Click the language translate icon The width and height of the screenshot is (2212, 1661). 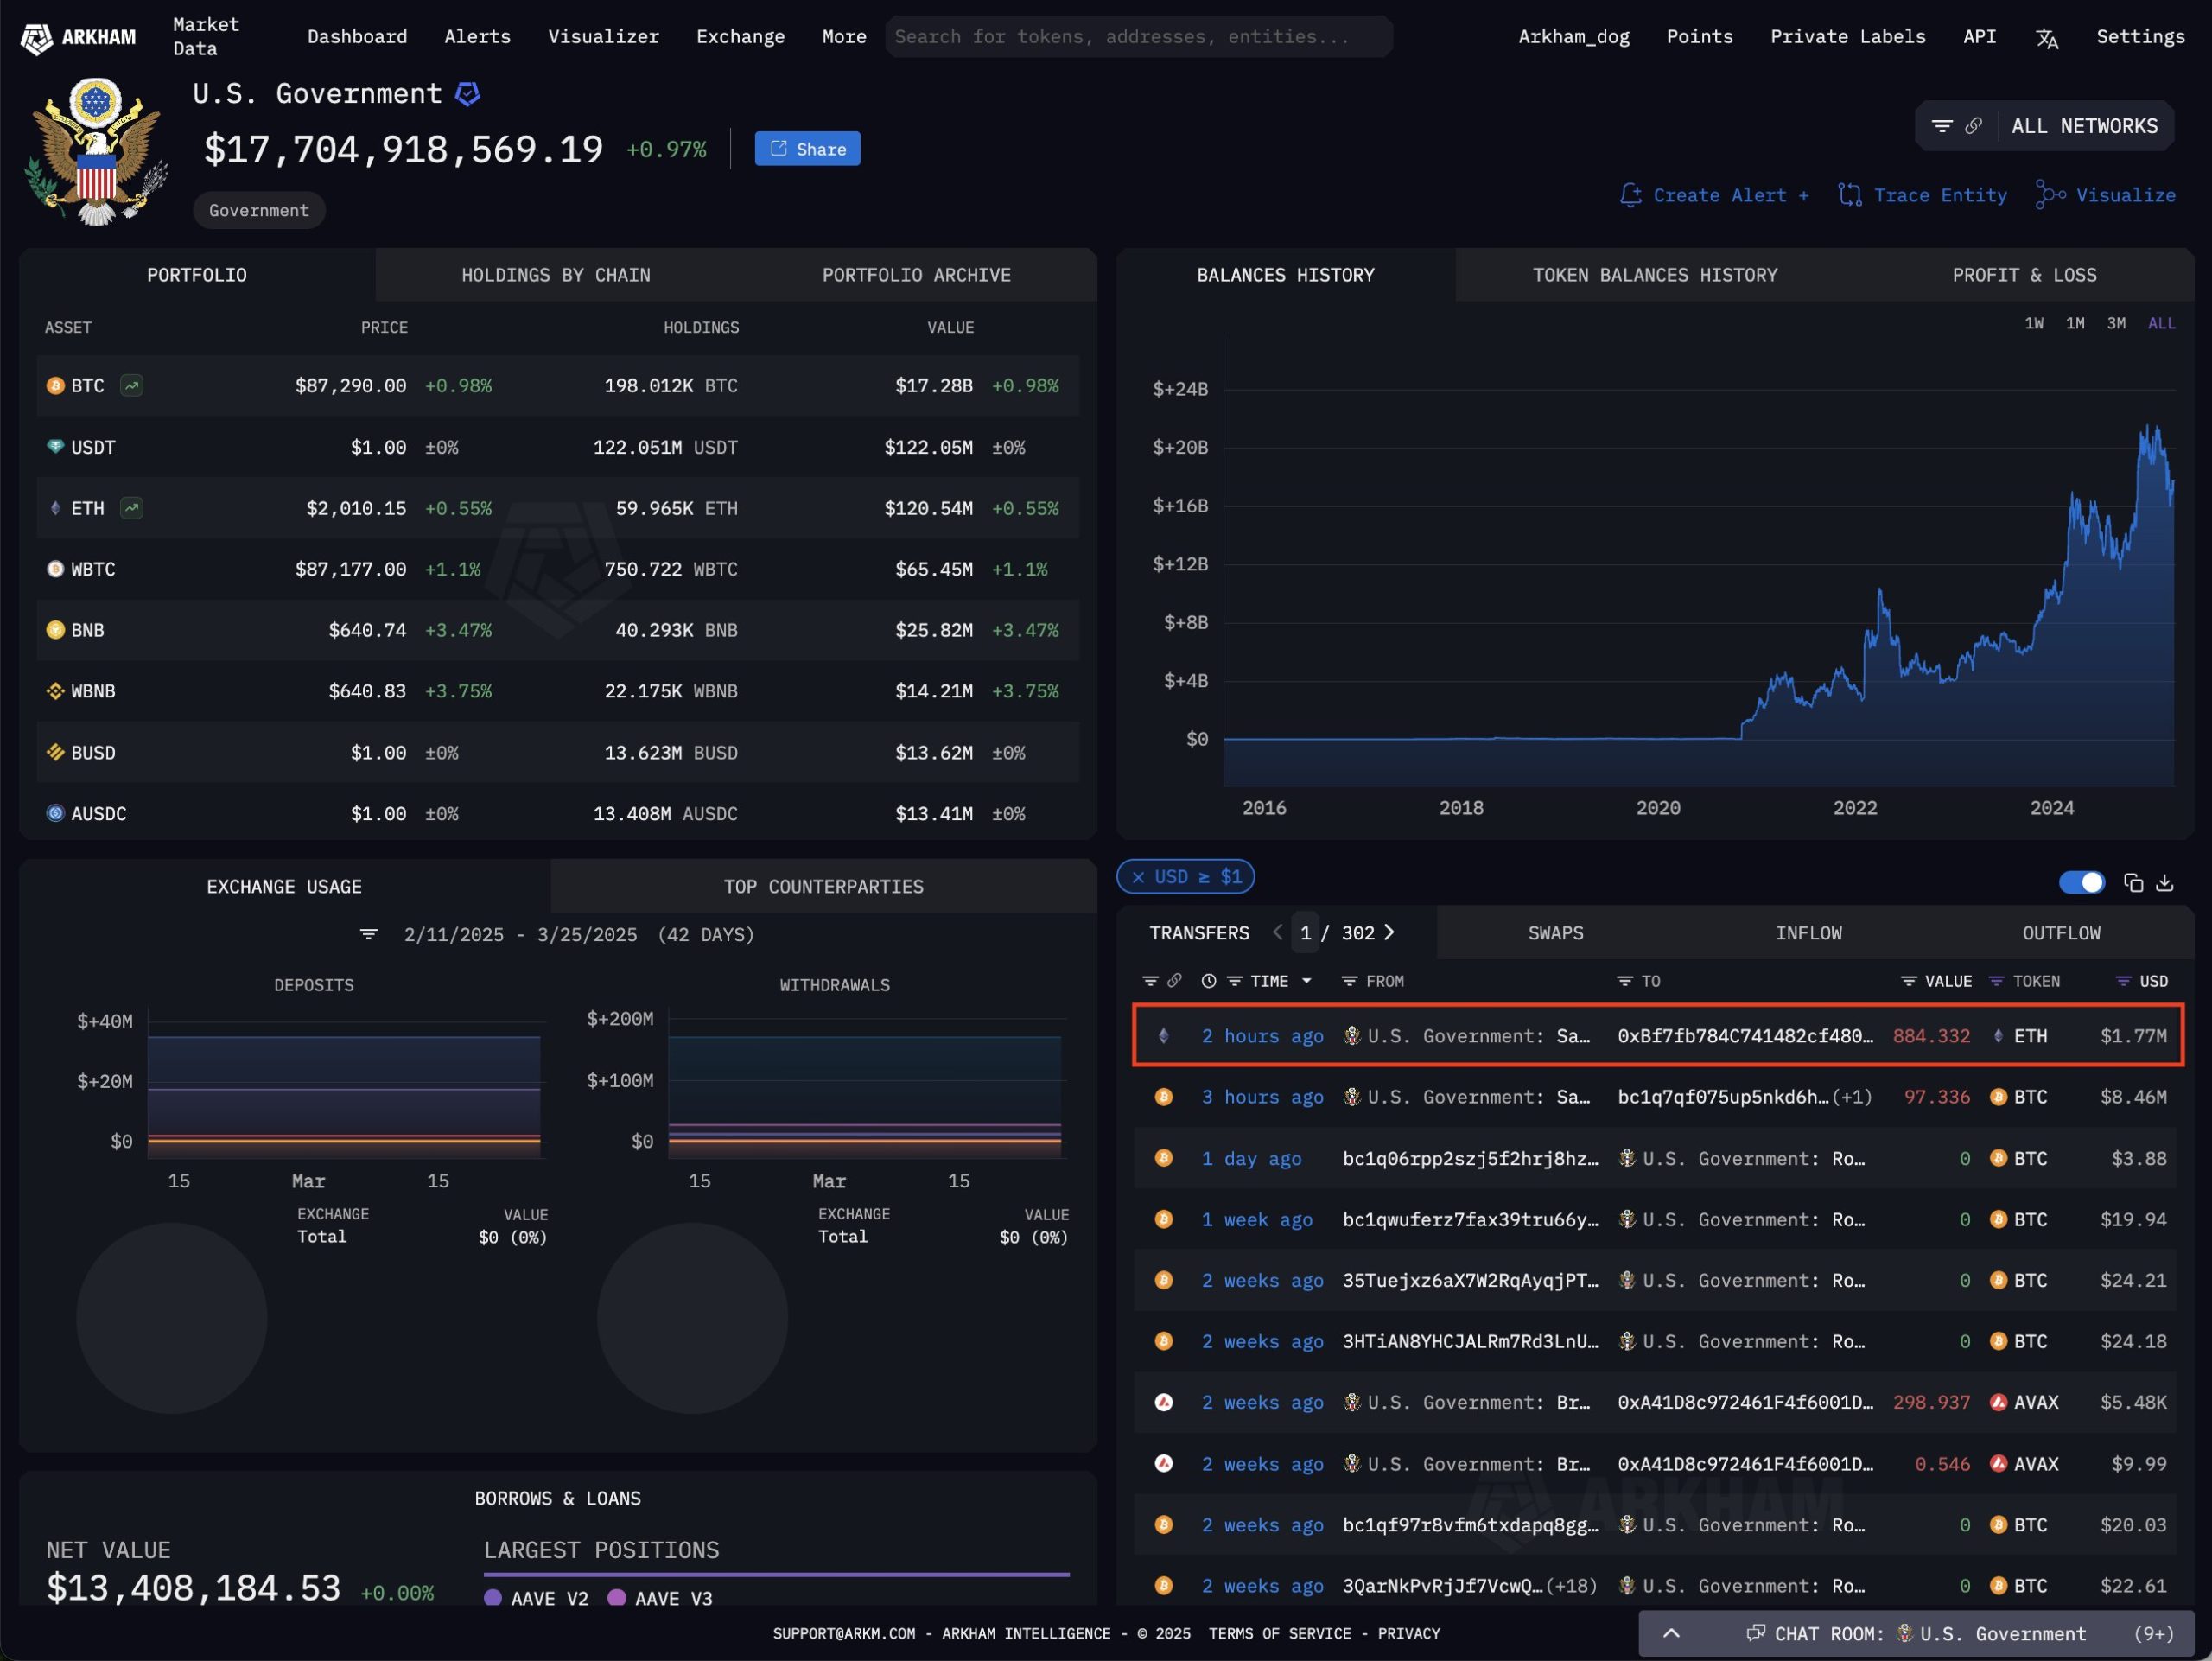point(2046,38)
